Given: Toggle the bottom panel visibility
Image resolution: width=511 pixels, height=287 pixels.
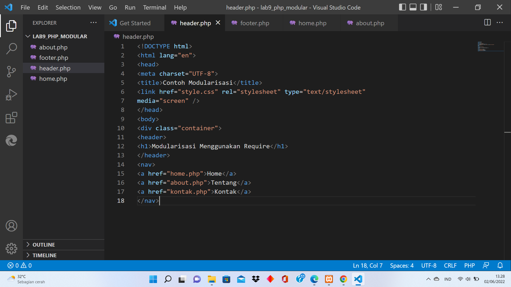Looking at the screenshot, I should [413, 7].
